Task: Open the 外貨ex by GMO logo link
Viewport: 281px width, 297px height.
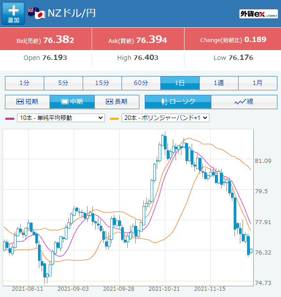Action: (259, 14)
